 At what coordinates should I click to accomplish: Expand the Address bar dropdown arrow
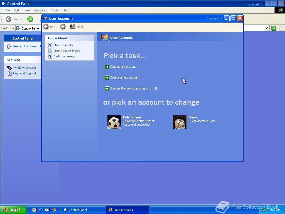coord(267,28)
